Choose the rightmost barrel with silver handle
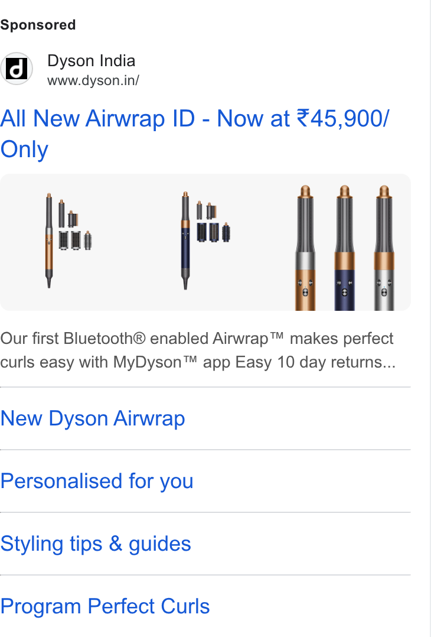 tap(384, 248)
